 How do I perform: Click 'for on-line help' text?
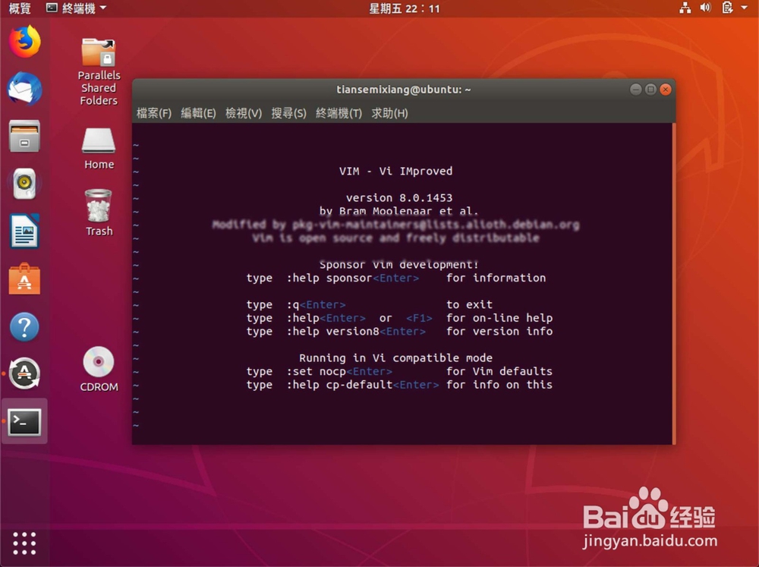click(x=499, y=318)
